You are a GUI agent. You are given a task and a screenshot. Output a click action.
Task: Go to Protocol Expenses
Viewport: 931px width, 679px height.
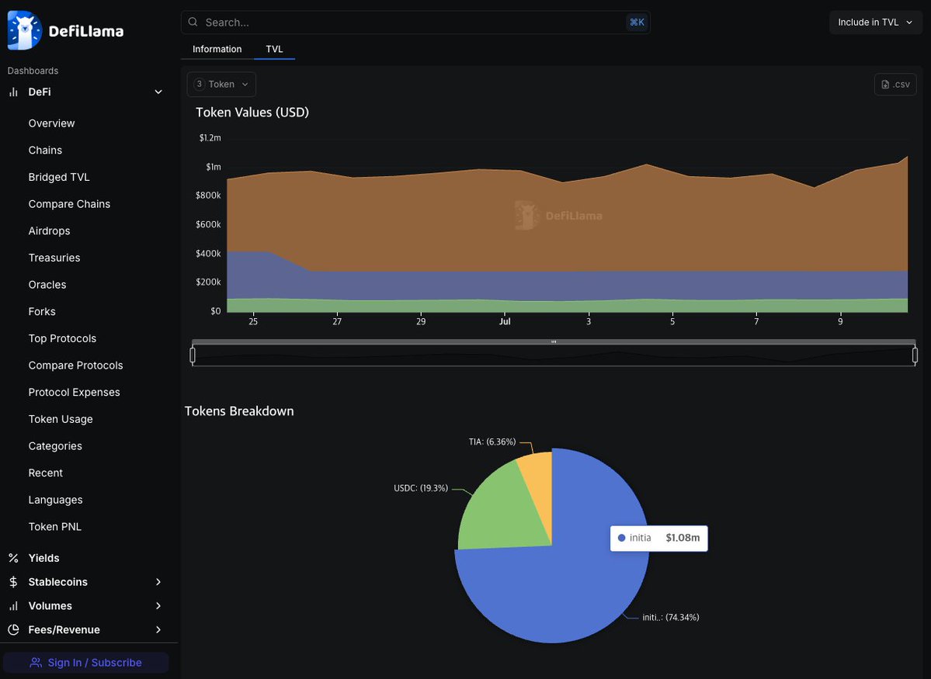click(75, 393)
